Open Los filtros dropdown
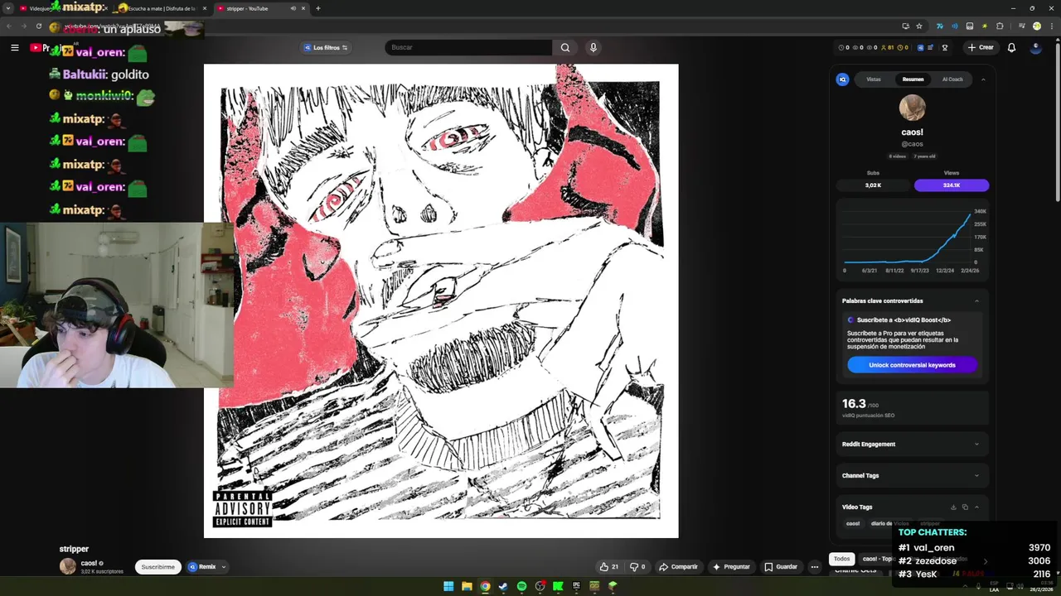The height and width of the screenshot is (596, 1061). (326, 47)
